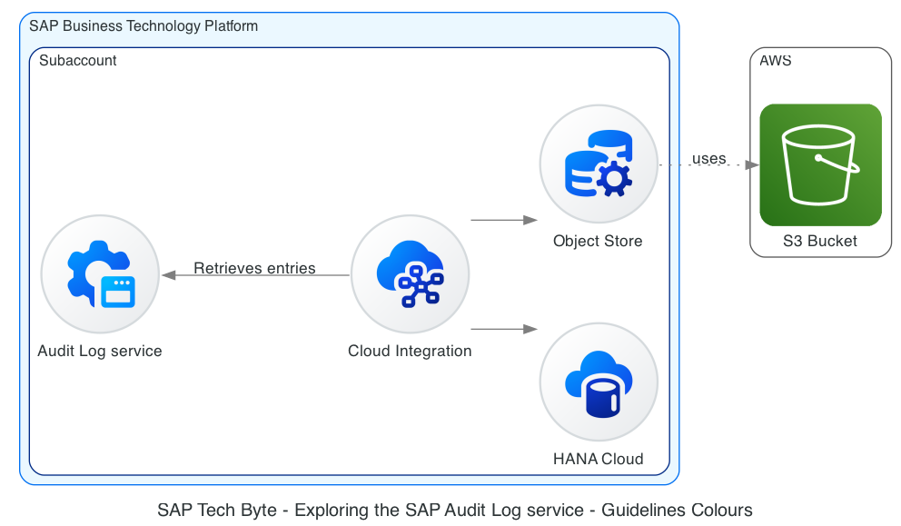Select the diagram caption text at bottom
This screenshot has height=526, width=901.
455,510
